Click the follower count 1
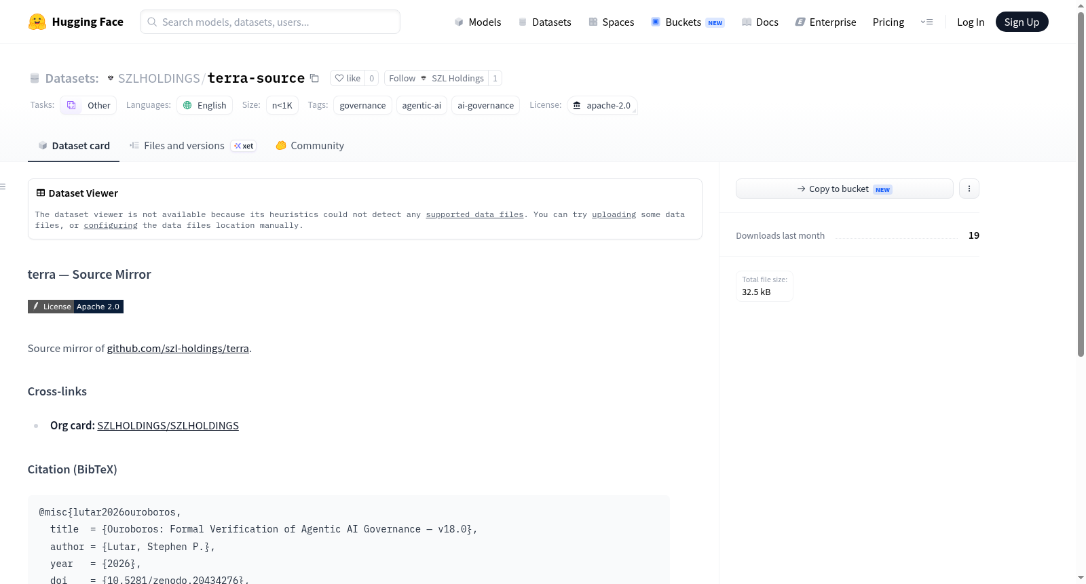This screenshot has height=584, width=1086. pos(495,78)
